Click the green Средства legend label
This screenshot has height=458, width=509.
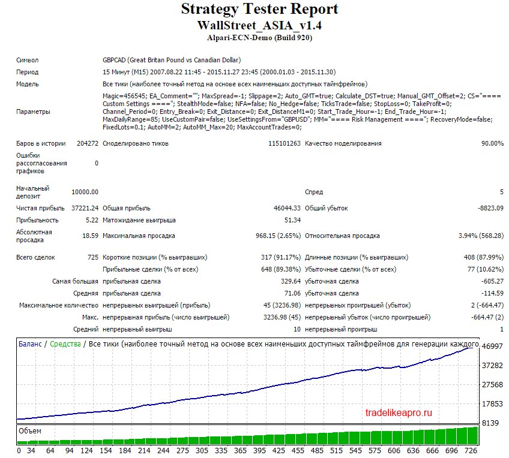65,344
